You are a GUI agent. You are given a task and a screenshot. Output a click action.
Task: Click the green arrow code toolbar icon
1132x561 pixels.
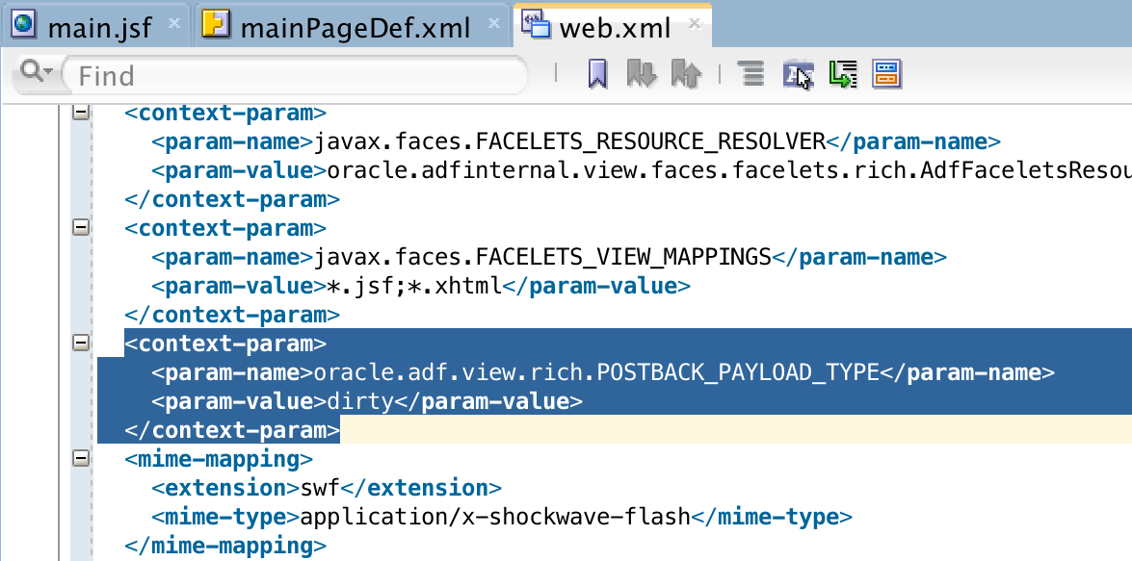tap(843, 74)
